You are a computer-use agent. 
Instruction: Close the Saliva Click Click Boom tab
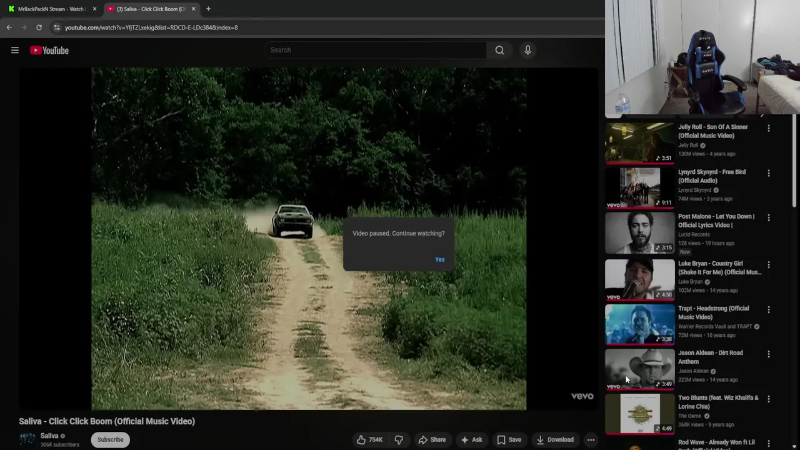coord(193,9)
